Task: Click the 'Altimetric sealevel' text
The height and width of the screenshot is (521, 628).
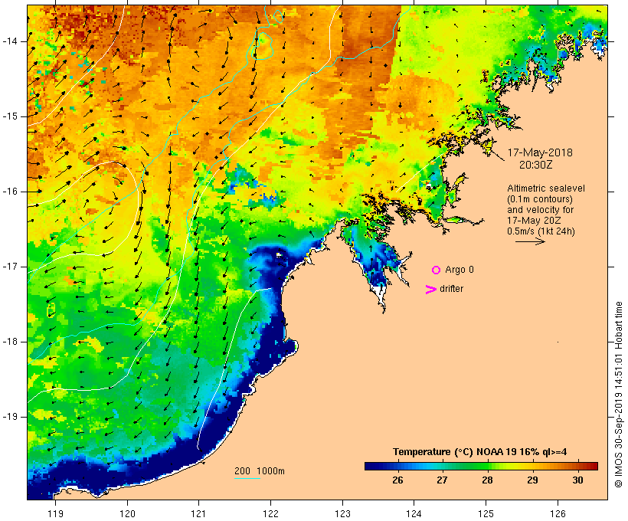Action: (x=546, y=188)
